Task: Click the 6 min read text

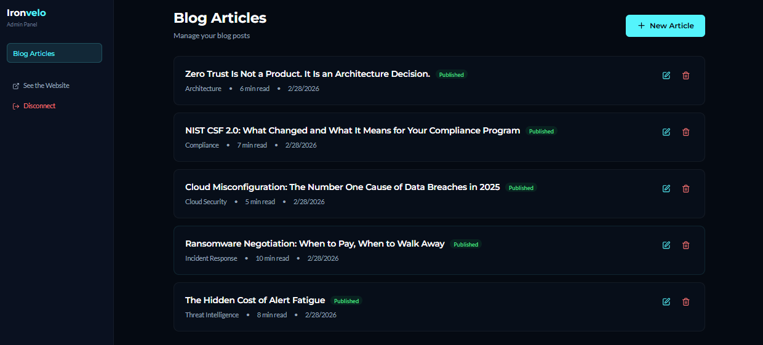Action: tap(255, 89)
